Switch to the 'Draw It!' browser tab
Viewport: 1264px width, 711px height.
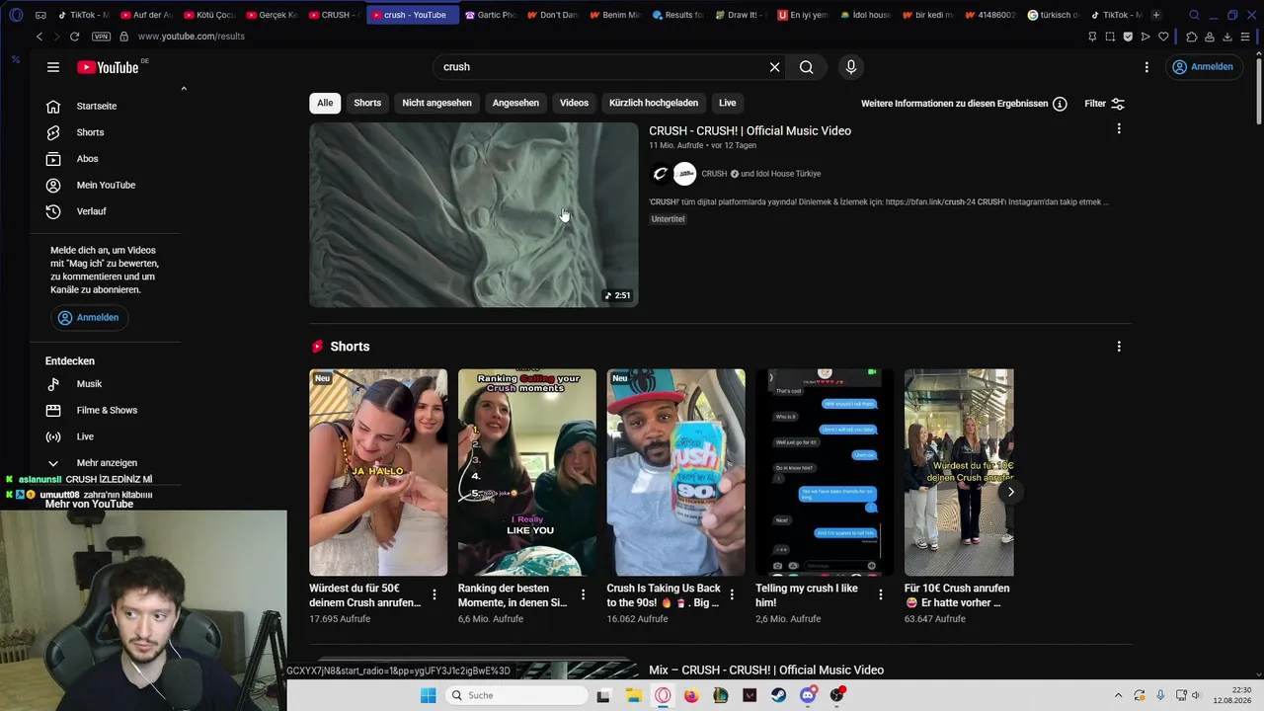point(741,15)
